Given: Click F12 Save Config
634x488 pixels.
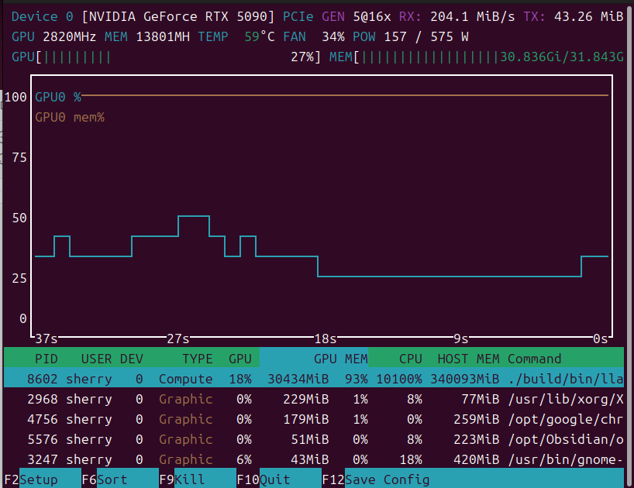Looking at the screenshot, I should (376, 479).
